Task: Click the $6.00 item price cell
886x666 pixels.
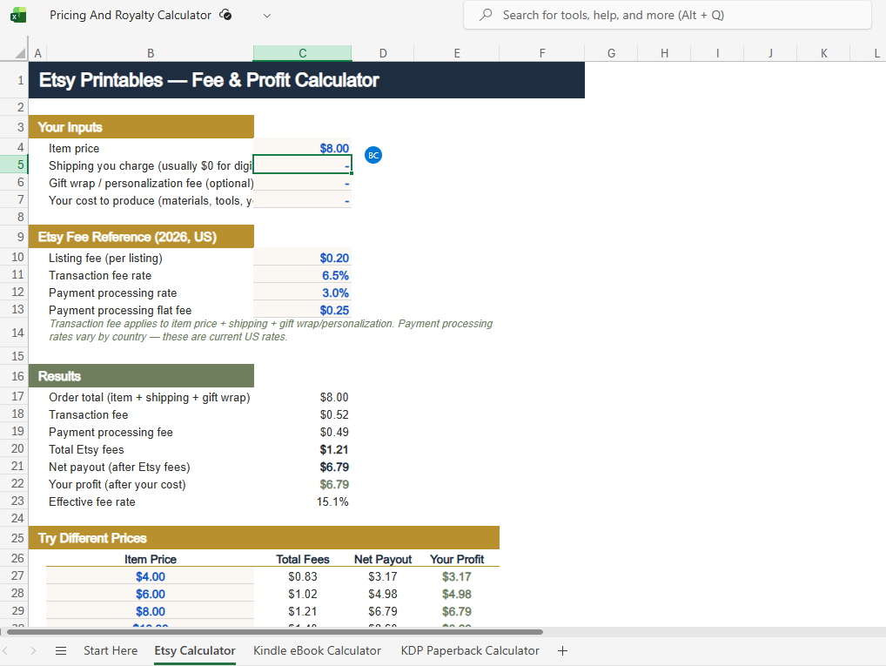Action: (x=151, y=595)
